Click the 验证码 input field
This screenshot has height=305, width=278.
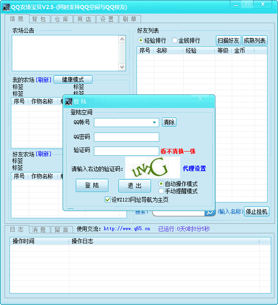tap(127, 151)
